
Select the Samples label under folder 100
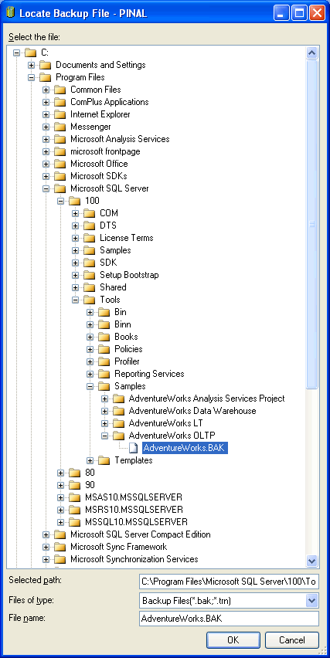pyautogui.click(x=115, y=250)
